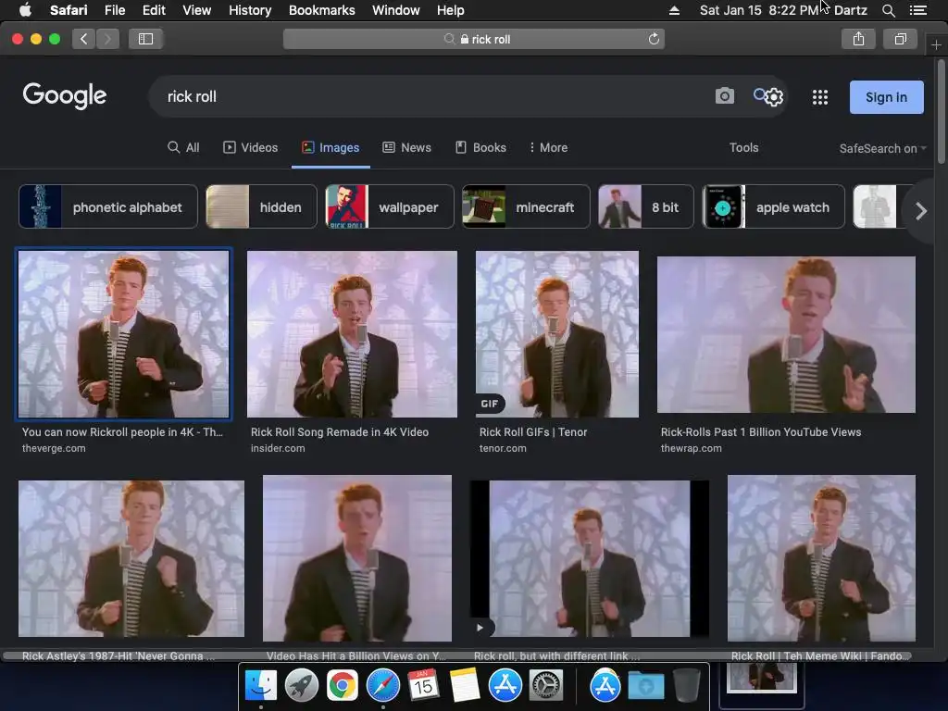Click the date and time in menu bar
Image resolution: width=948 pixels, height=711 pixels.
point(759,10)
